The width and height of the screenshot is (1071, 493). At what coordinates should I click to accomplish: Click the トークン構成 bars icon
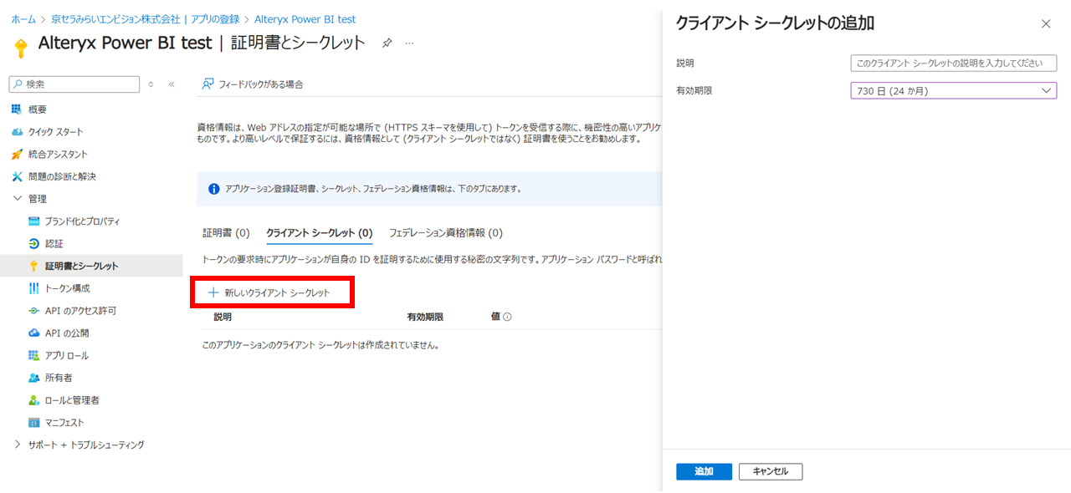(34, 288)
